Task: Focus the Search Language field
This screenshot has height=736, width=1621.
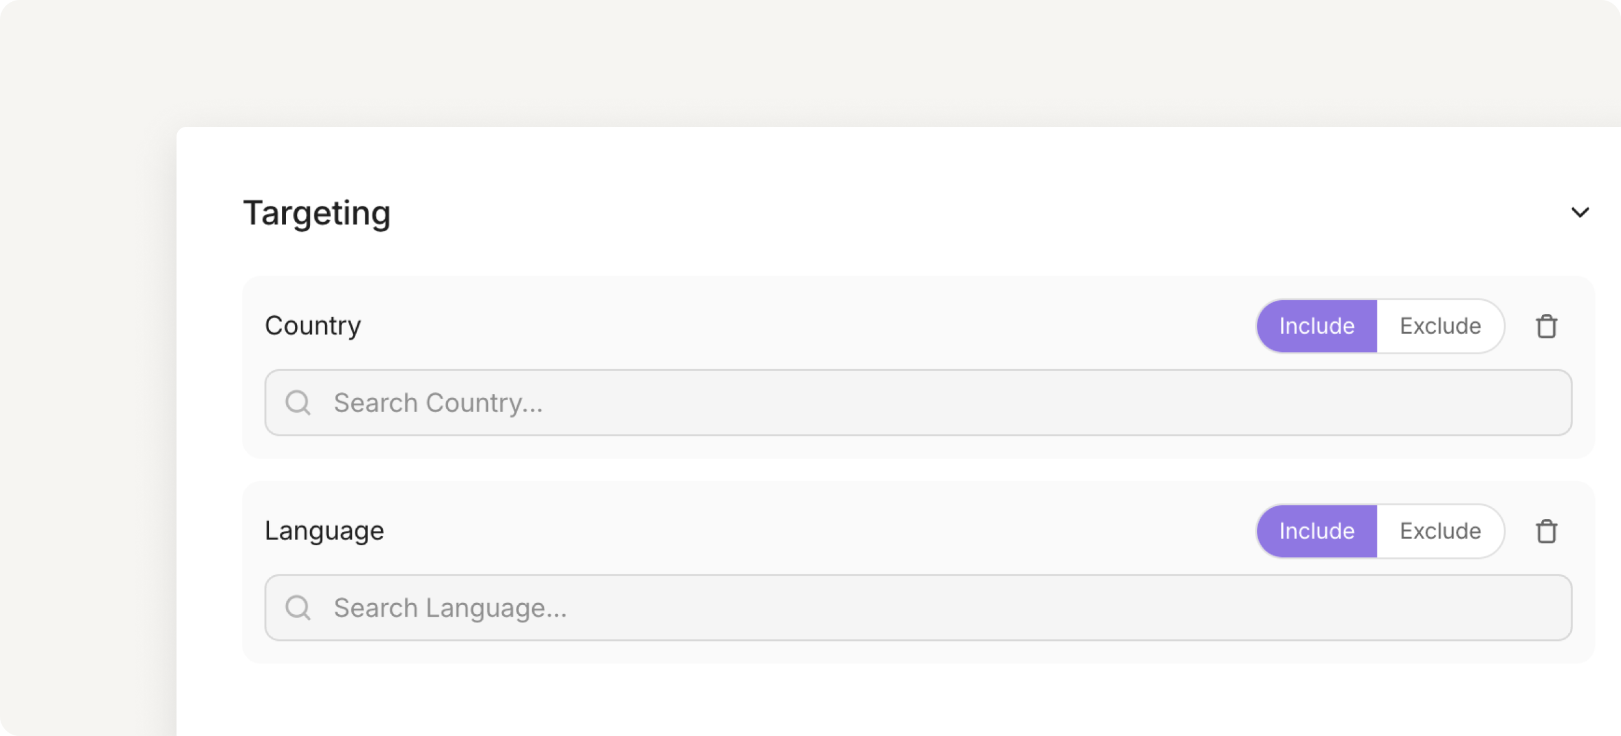Action: [x=918, y=608]
